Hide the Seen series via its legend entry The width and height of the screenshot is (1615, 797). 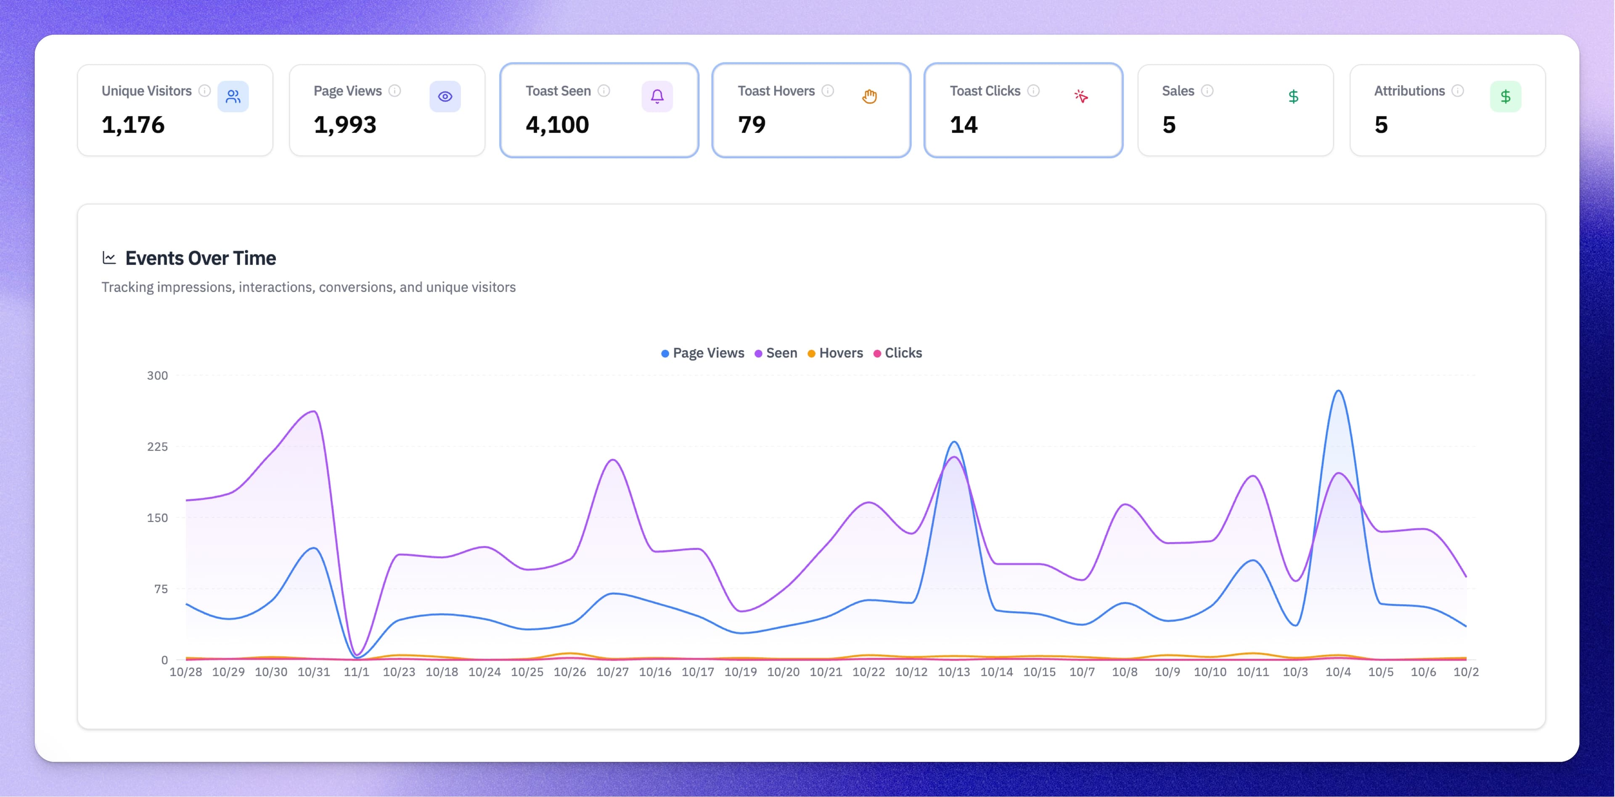click(x=776, y=353)
